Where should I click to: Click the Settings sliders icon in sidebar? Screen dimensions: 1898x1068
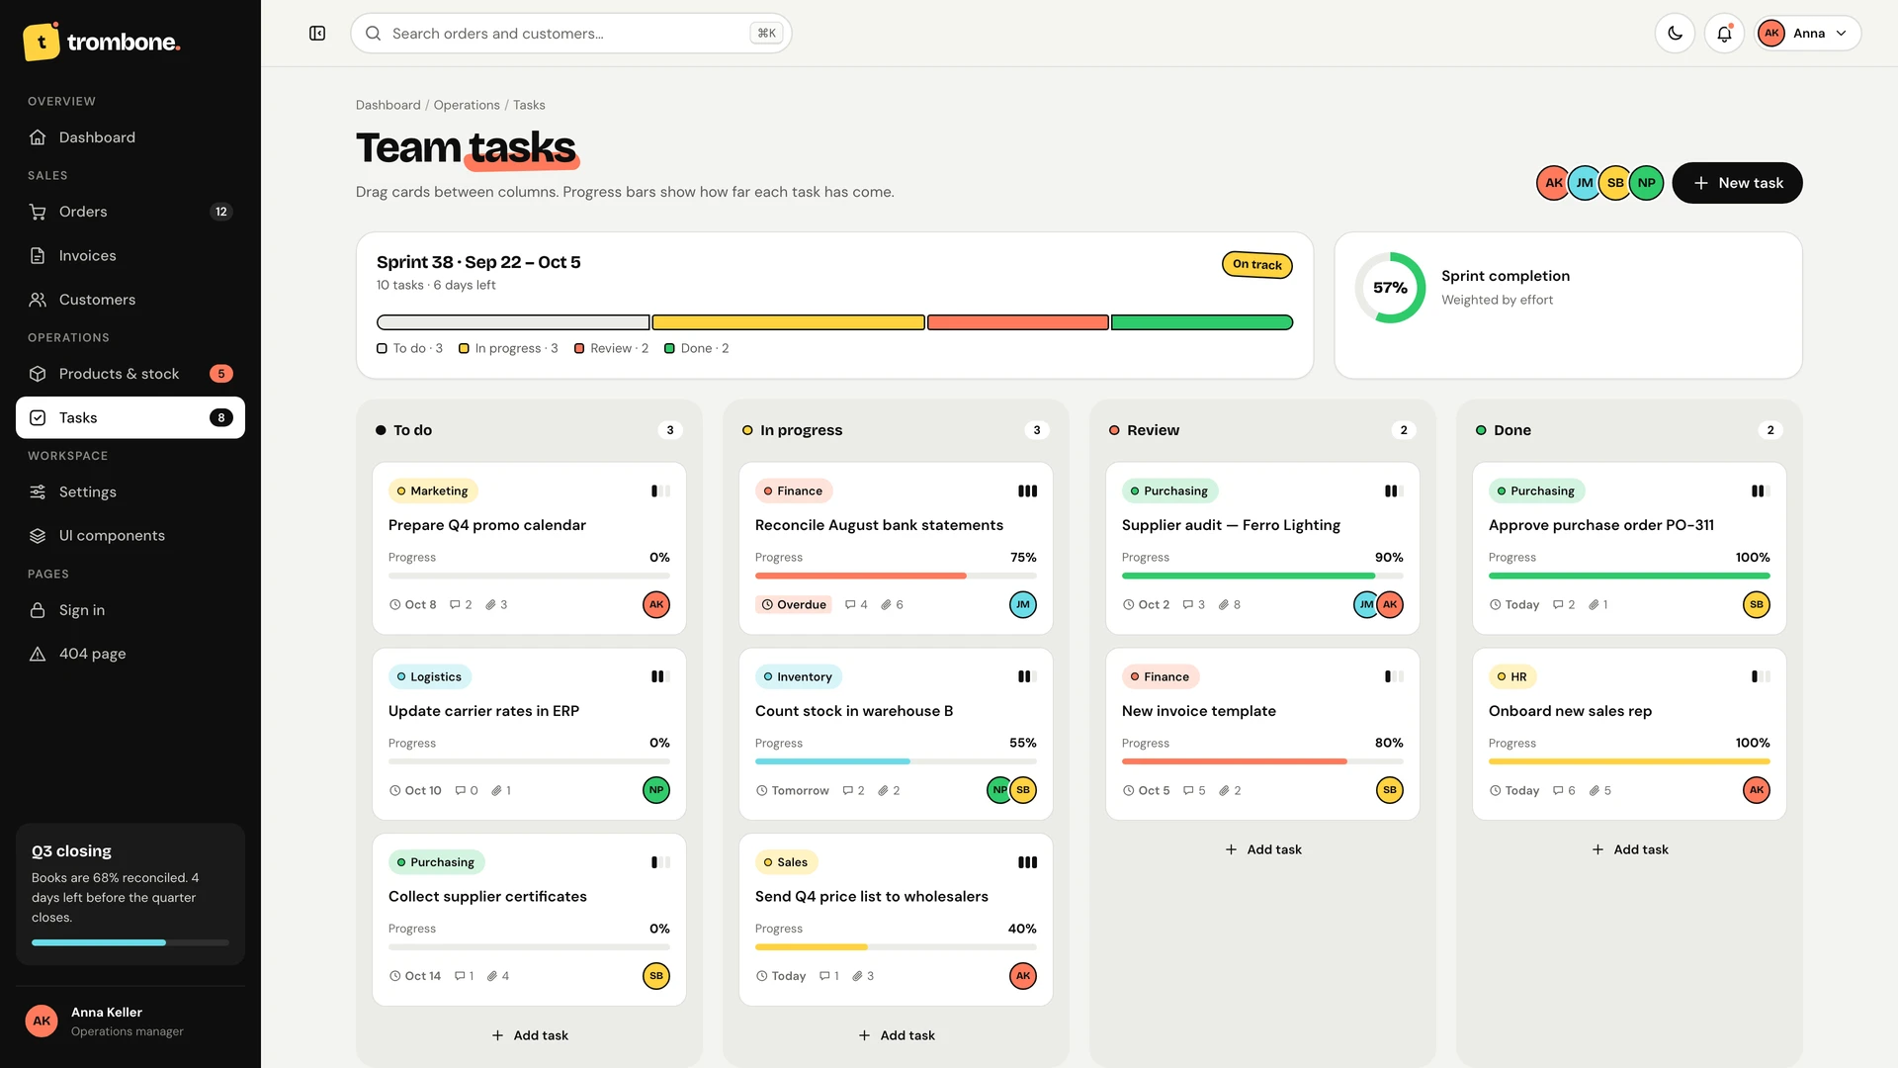[38, 492]
